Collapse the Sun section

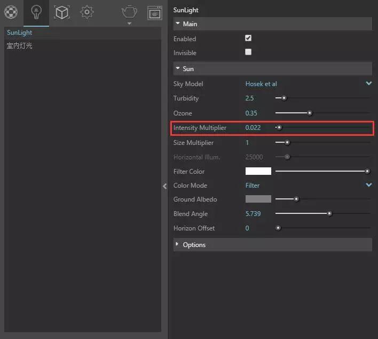point(272,68)
